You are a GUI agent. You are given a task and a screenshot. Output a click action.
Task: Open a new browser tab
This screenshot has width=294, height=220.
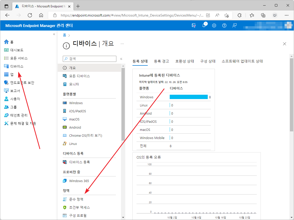(x=78, y=6)
